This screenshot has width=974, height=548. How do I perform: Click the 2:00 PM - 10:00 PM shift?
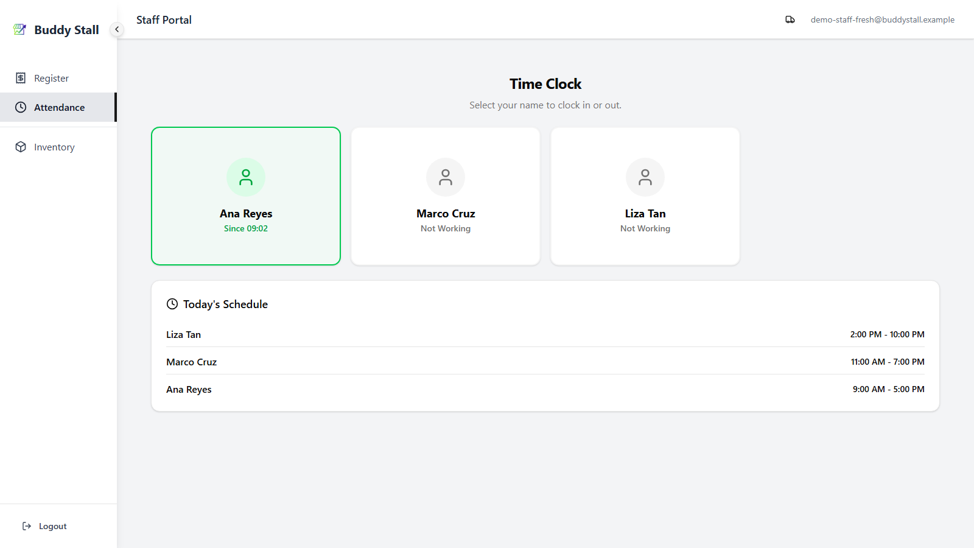pyautogui.click(x=887, y=334)
